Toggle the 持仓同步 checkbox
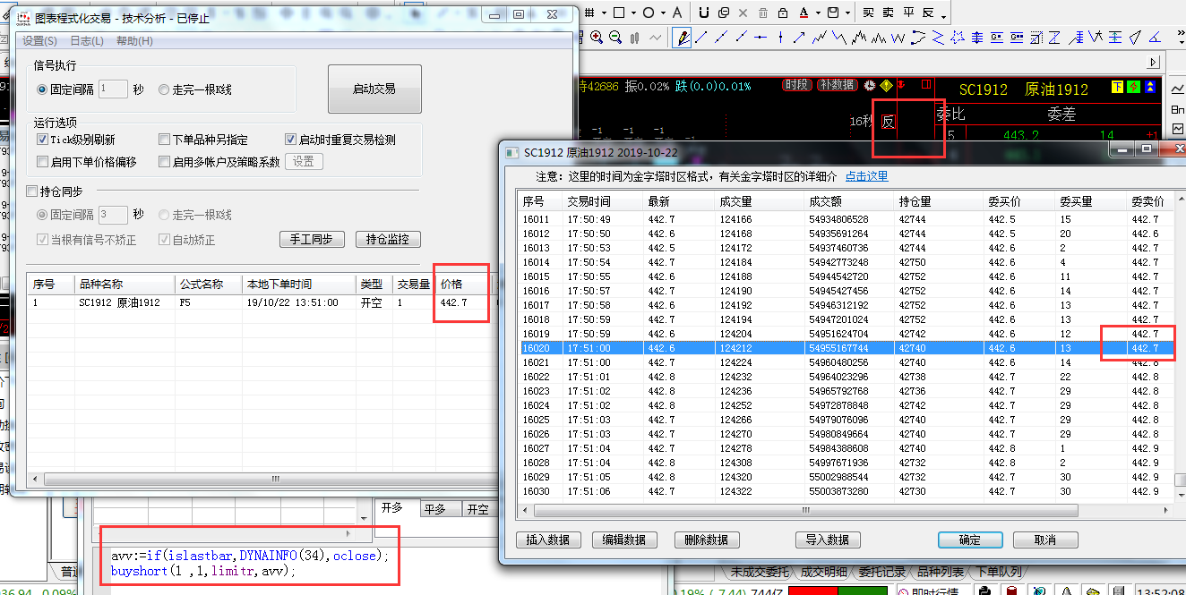The width and height of the screenshot is (1186, 595). pos(32,191)
